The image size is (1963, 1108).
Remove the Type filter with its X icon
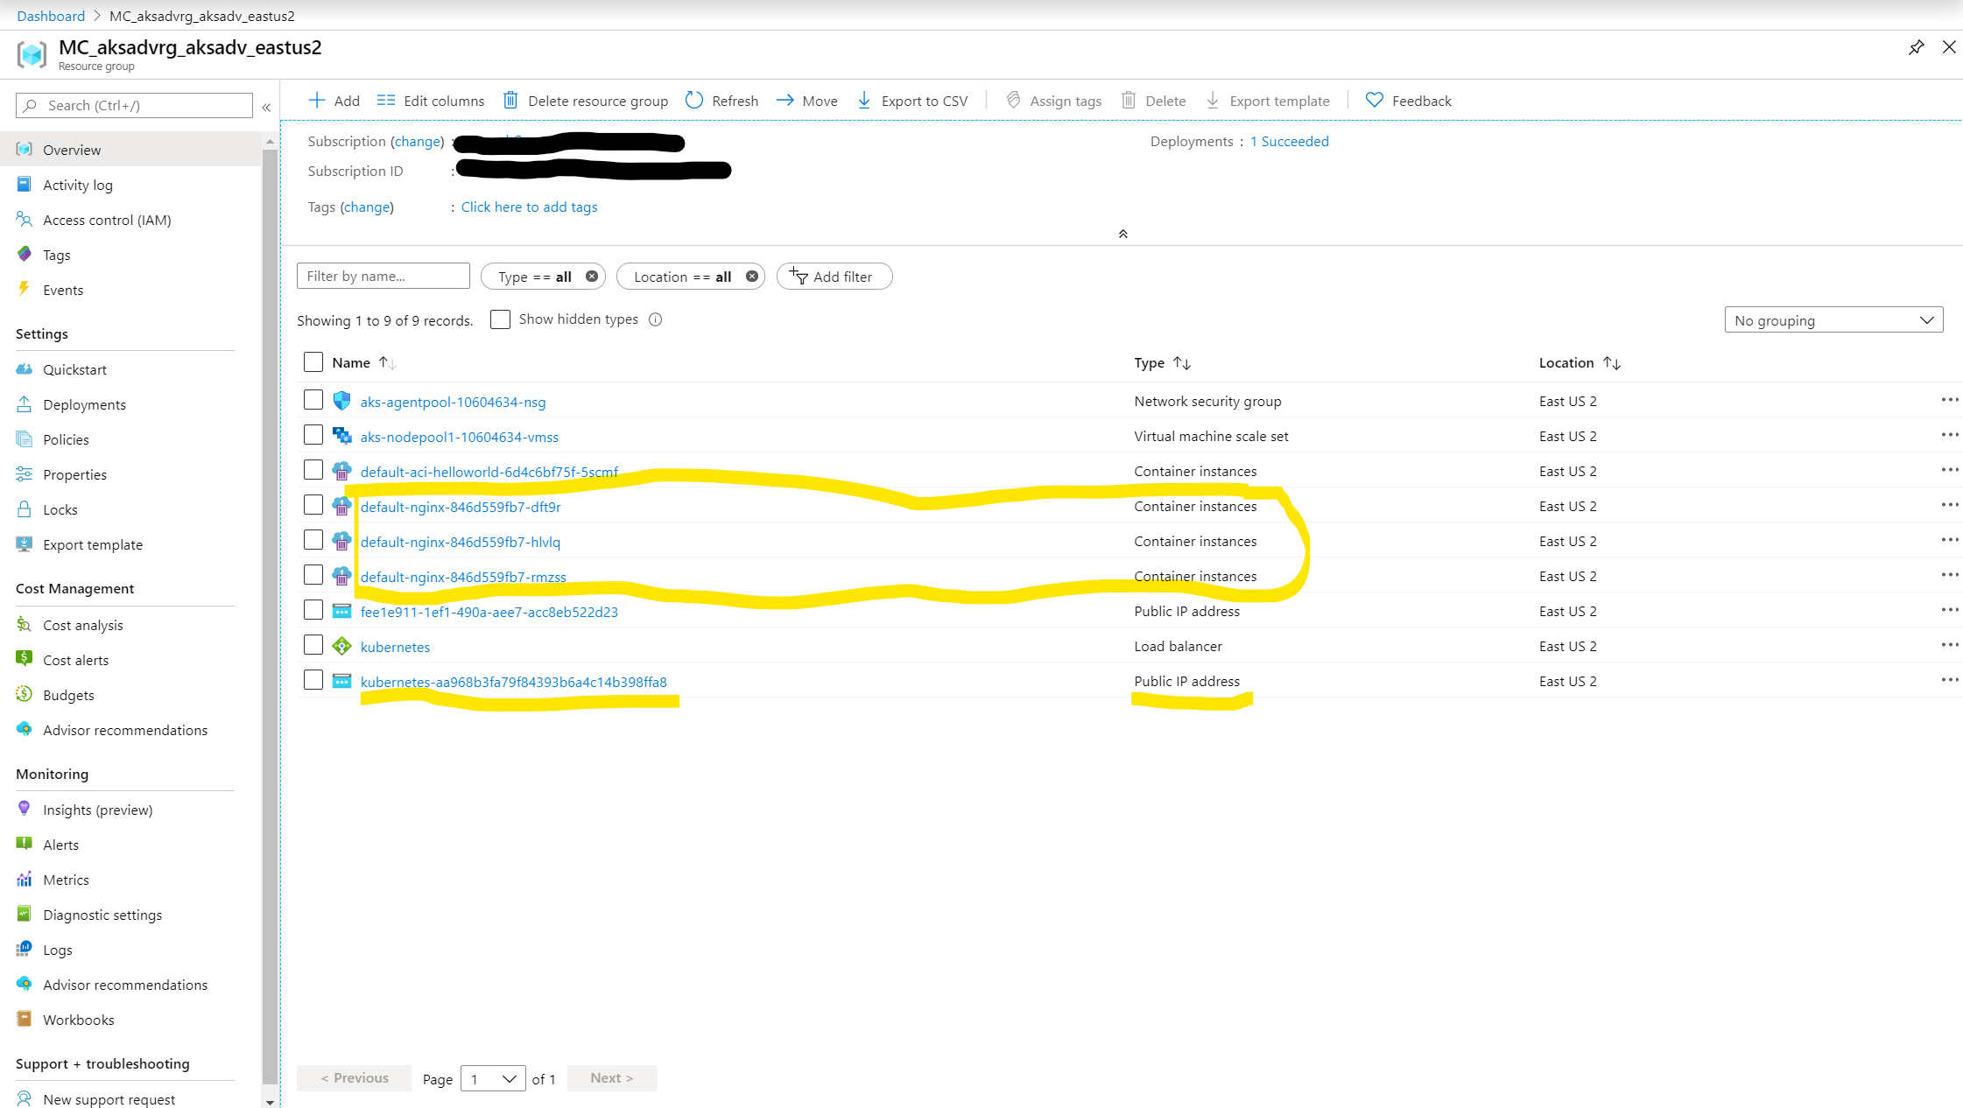click(592, 277)
